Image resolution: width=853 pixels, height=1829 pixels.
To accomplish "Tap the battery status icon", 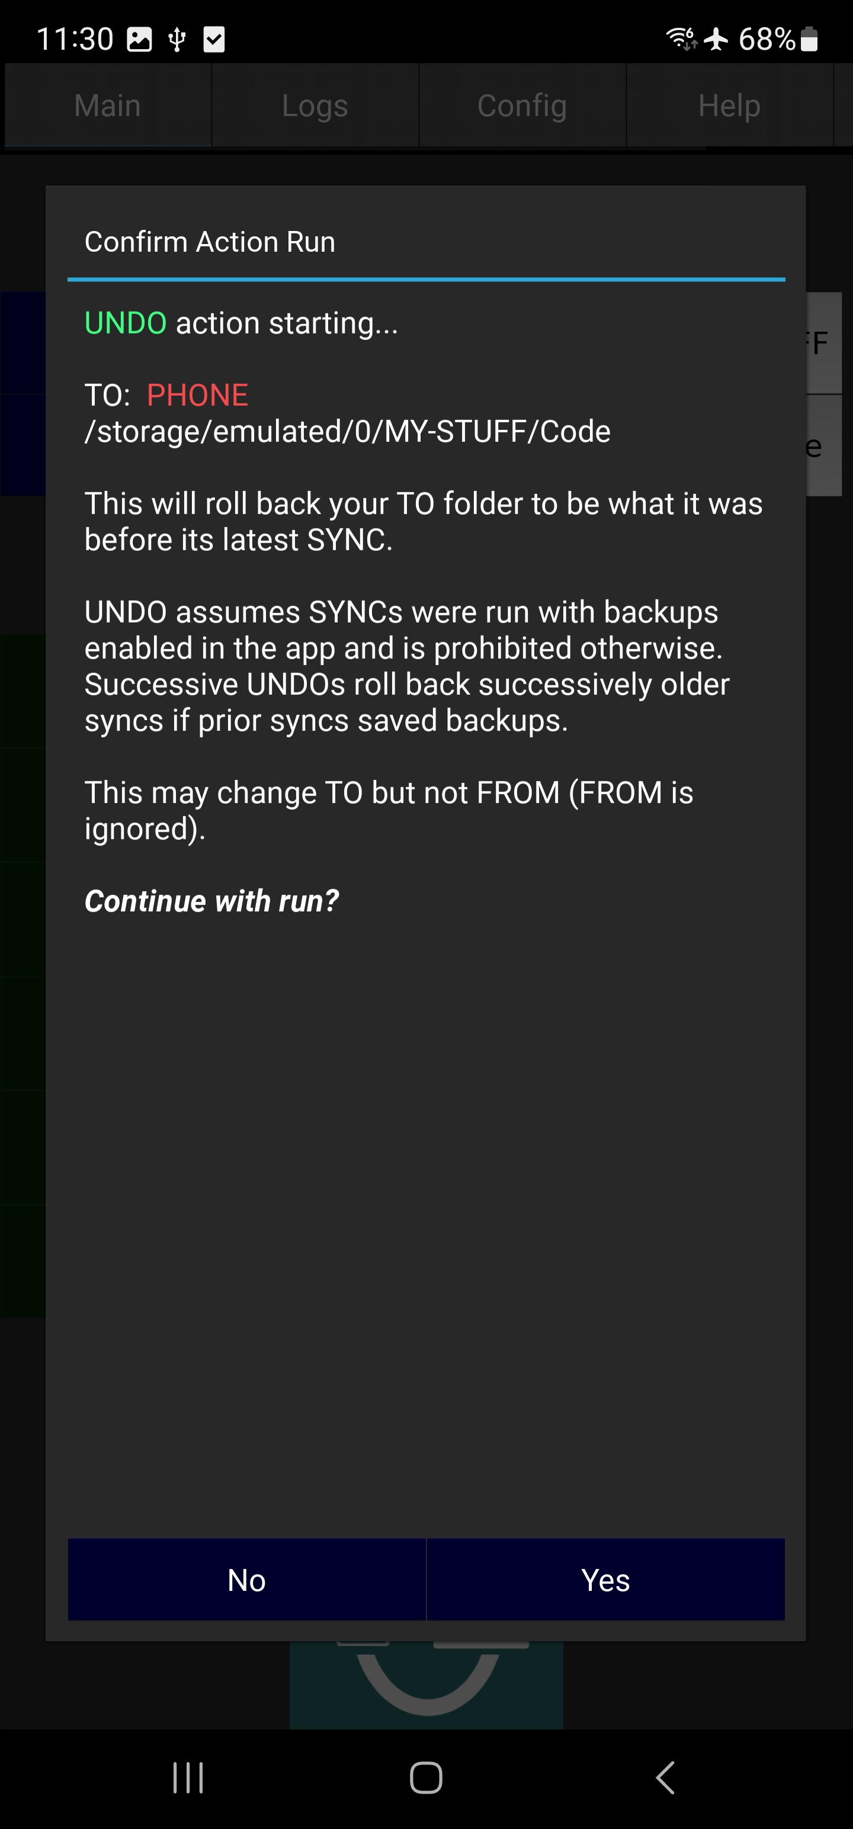I will click(x=809, y=38).
